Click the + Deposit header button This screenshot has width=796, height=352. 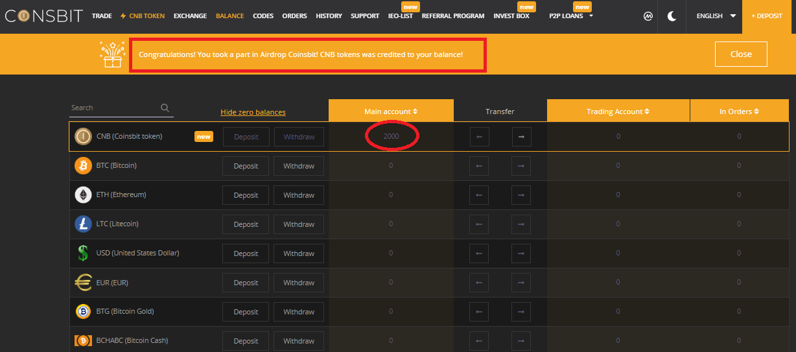coord(767,16)
